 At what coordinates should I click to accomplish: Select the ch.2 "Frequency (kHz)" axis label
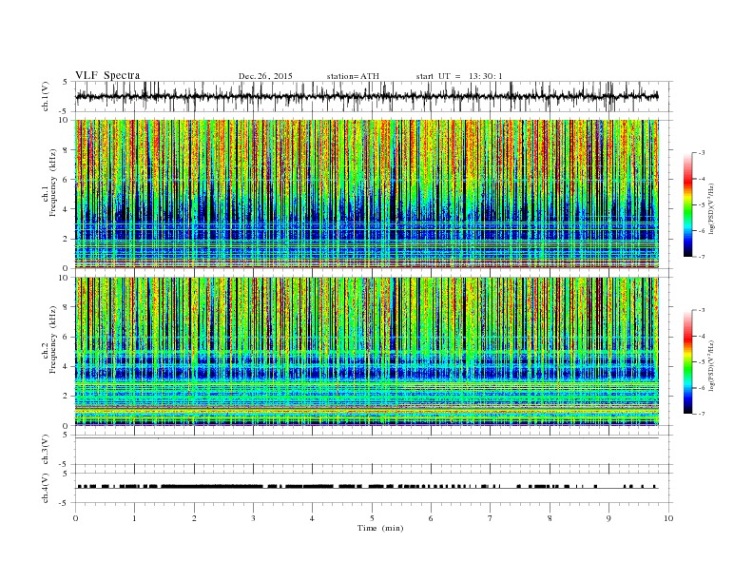click(x=53, y=339)
